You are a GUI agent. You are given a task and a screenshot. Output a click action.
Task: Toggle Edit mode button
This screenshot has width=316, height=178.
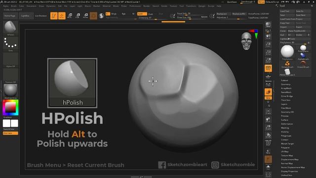pos(54,16)
